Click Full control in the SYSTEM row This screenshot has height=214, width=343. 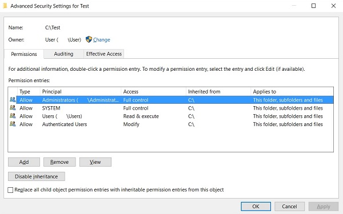coord(135,108)
